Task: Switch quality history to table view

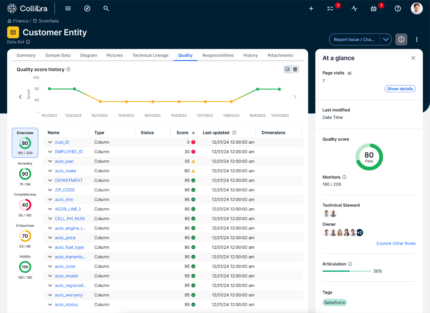Action: (x=295, y=69)
